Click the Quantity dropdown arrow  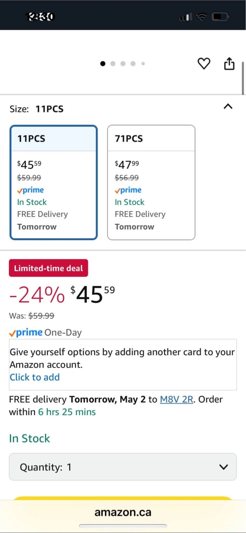tap(224, 467)
